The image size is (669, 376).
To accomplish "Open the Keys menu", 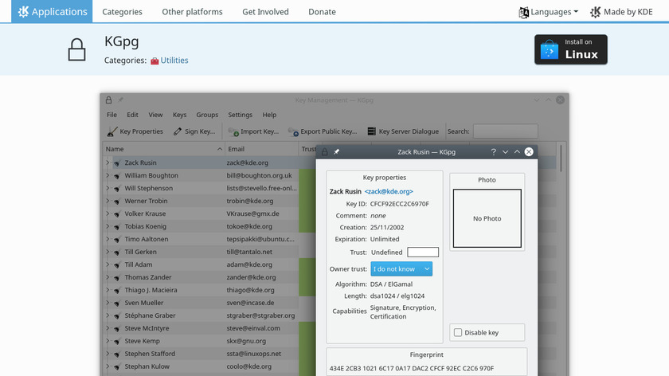I will pos(180,115).
